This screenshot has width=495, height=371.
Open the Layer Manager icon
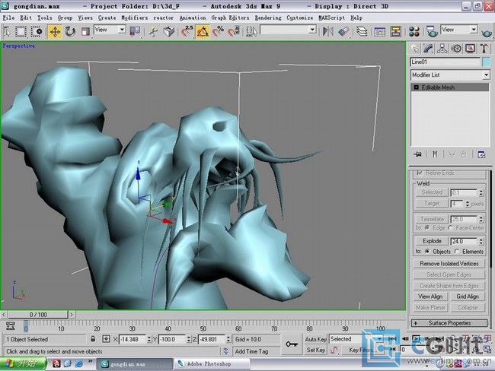362,31
